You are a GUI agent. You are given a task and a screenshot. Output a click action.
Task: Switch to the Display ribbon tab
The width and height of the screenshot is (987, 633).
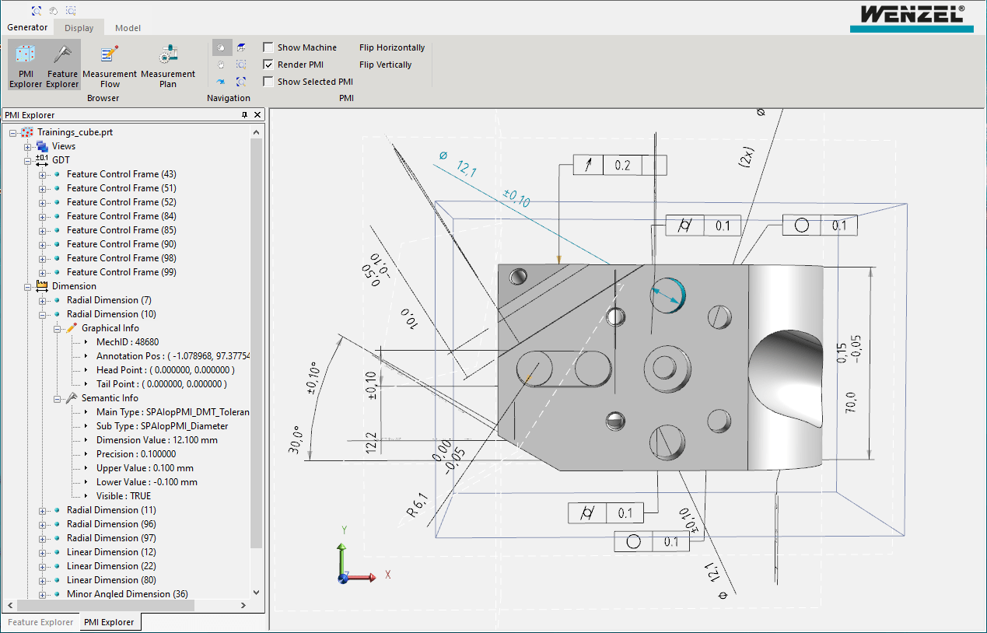(79, 28)
